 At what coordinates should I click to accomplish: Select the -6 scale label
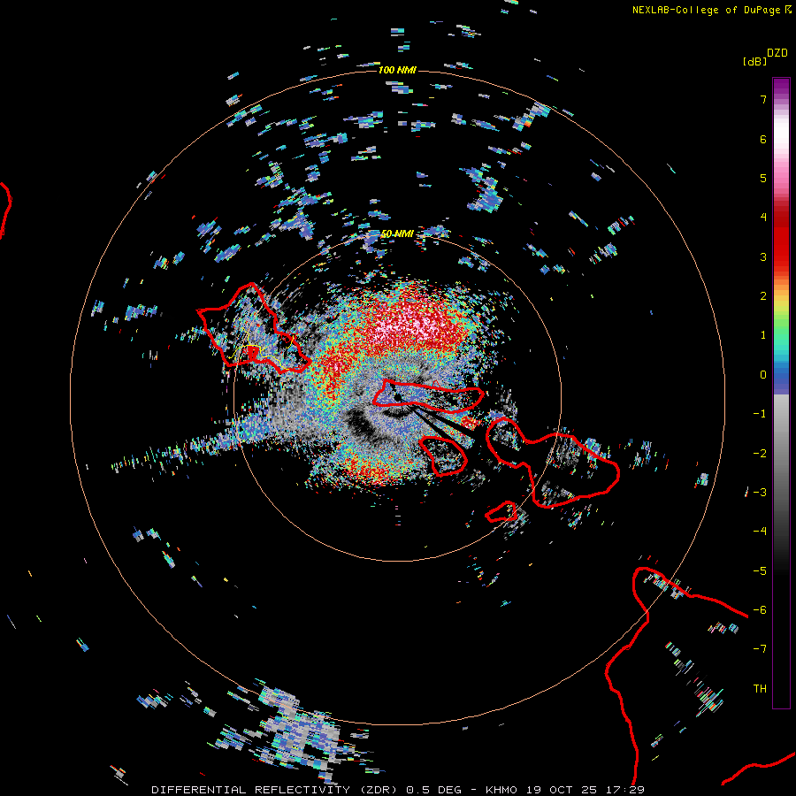tap(760, 610)
